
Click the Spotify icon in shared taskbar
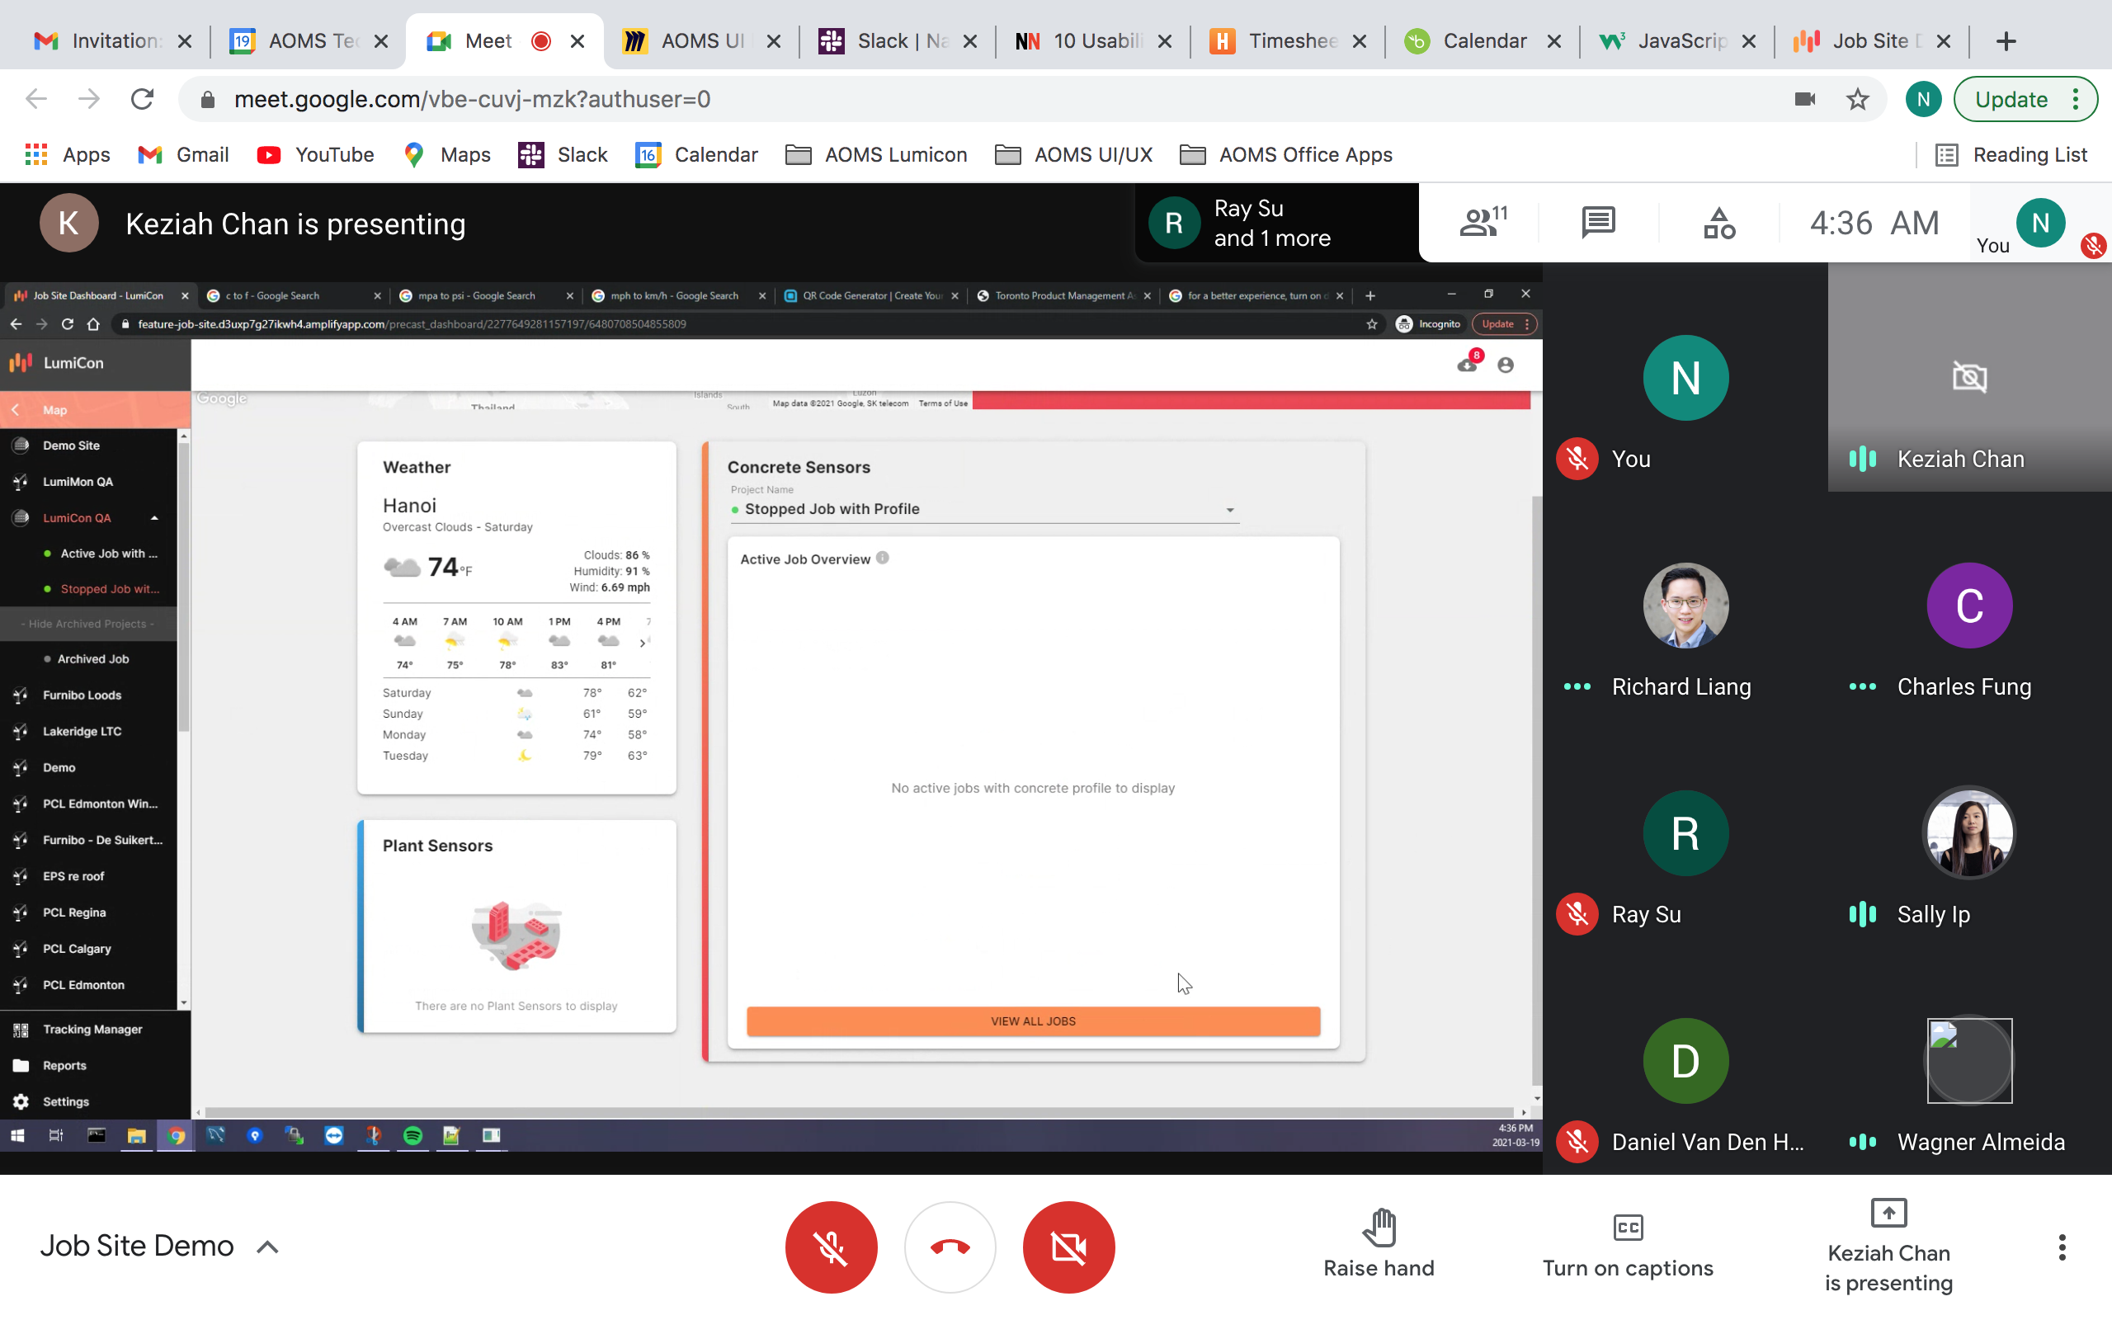pyautogui.click(x=412, y=1135)
